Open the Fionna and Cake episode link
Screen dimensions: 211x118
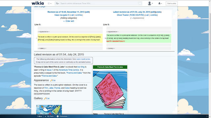click(49, 76)
